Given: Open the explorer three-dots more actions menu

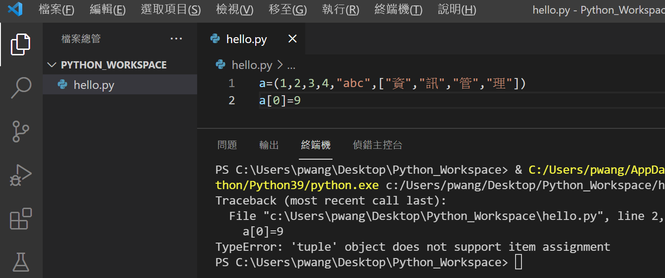Looking at the screenshot, I should (x=176, y=39).
